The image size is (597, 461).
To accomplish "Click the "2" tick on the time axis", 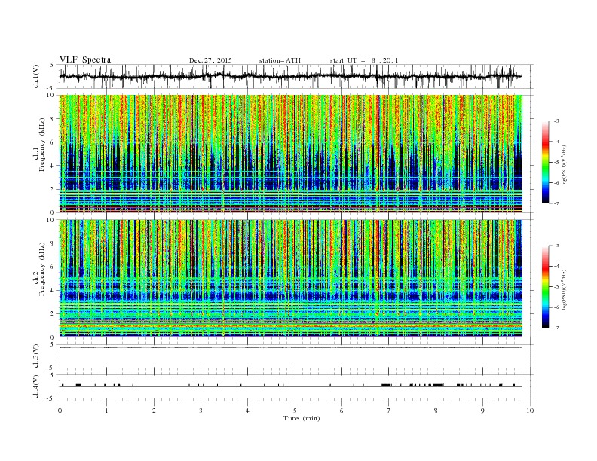I will [154, 411].
